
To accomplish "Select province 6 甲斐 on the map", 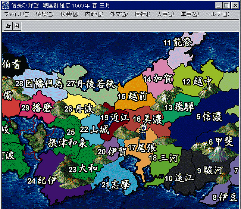I will click(x=221, y=141).
